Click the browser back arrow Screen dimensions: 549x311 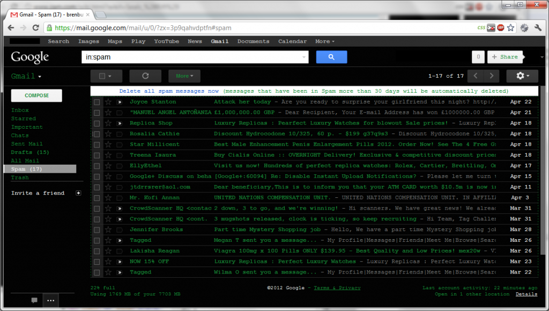point(11,28)
